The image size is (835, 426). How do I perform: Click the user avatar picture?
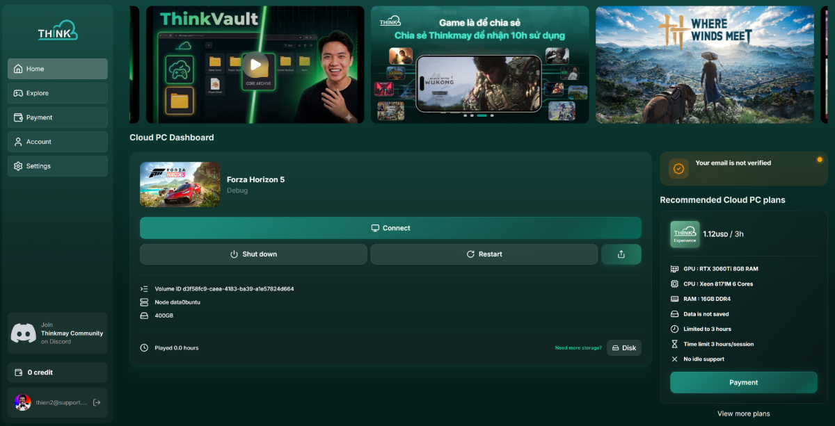tap(23, 402)
